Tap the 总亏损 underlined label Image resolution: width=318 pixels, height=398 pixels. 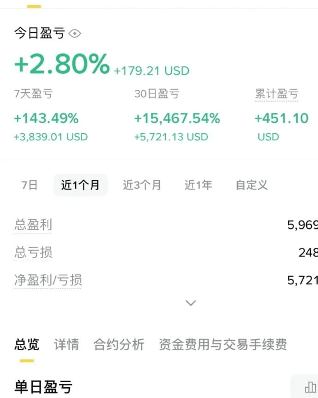33,252
